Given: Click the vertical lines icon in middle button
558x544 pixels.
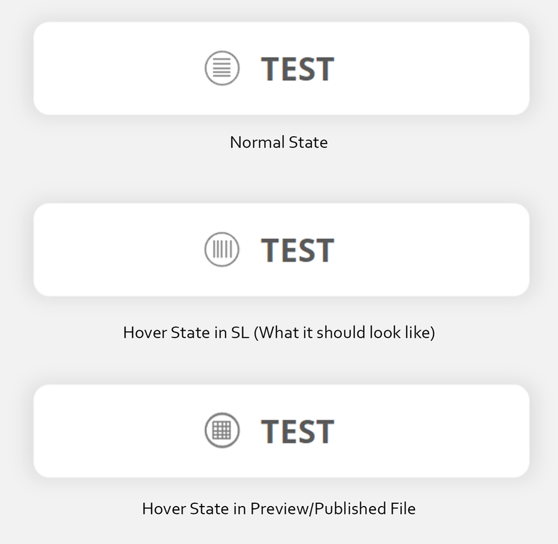Looking at the screenshot, I should point(222,249).
